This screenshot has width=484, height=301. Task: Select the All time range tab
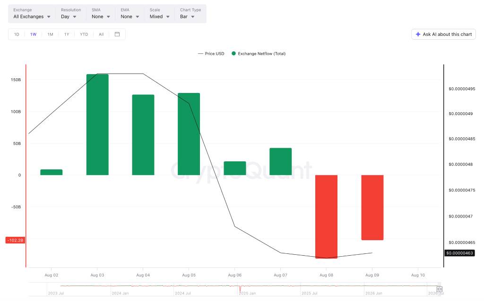click(x=101, y=34)
